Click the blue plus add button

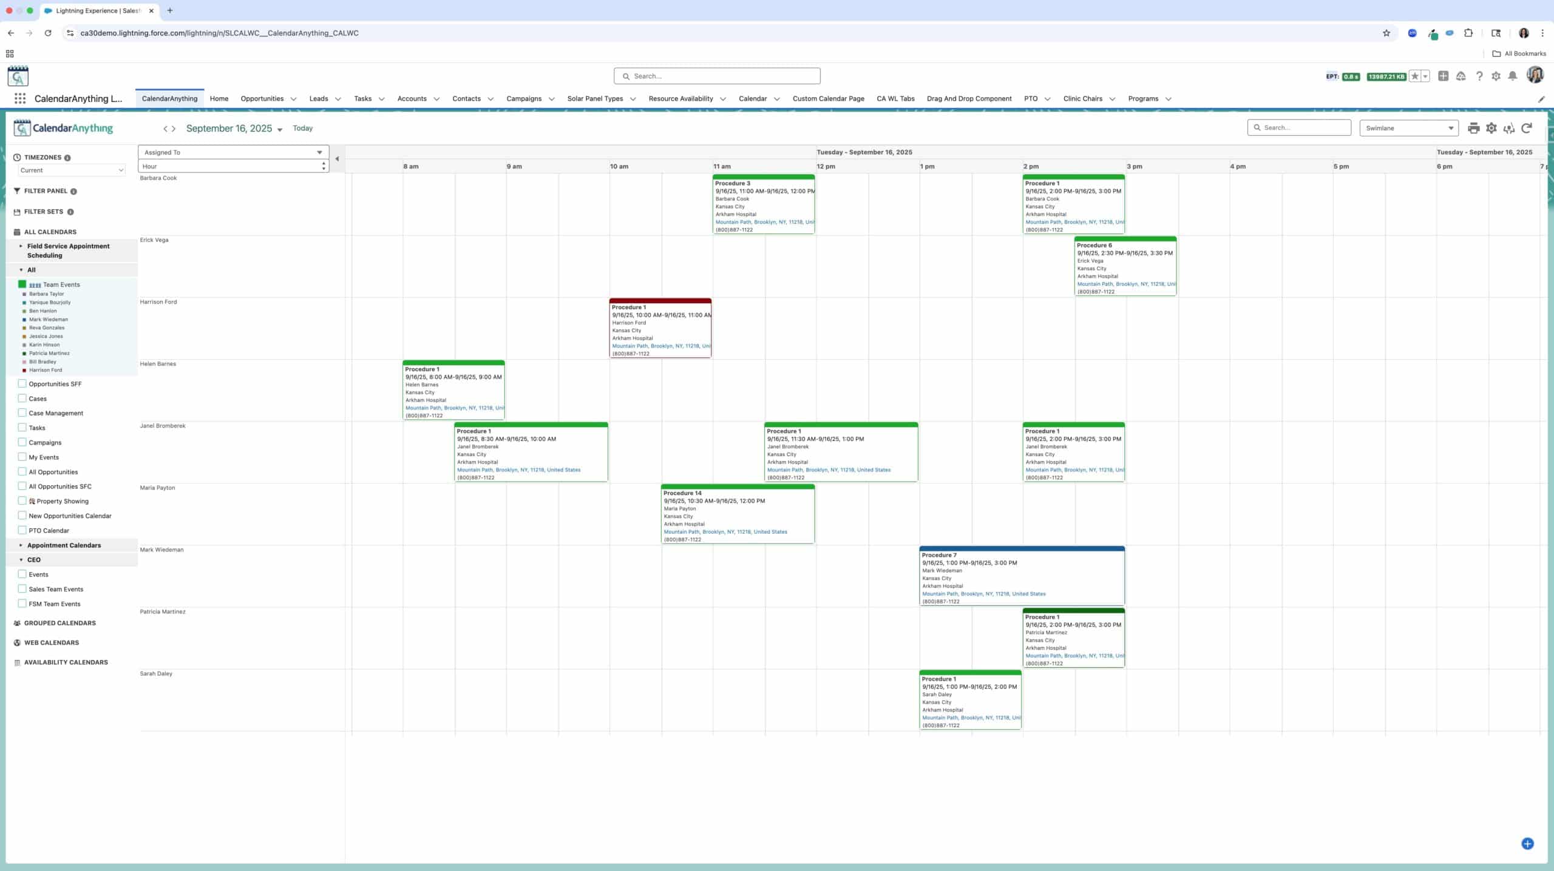(x=1527, y=844)
